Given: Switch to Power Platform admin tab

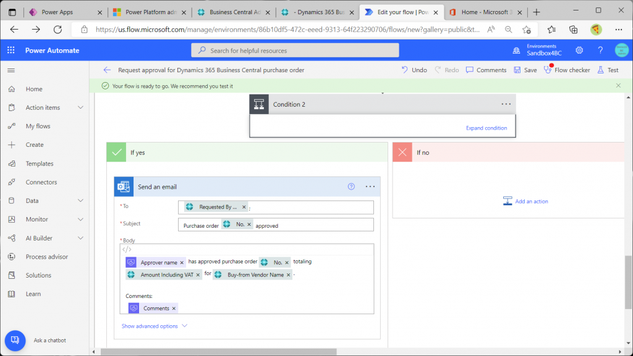Looking at the screenshot, I should point(150,12).
